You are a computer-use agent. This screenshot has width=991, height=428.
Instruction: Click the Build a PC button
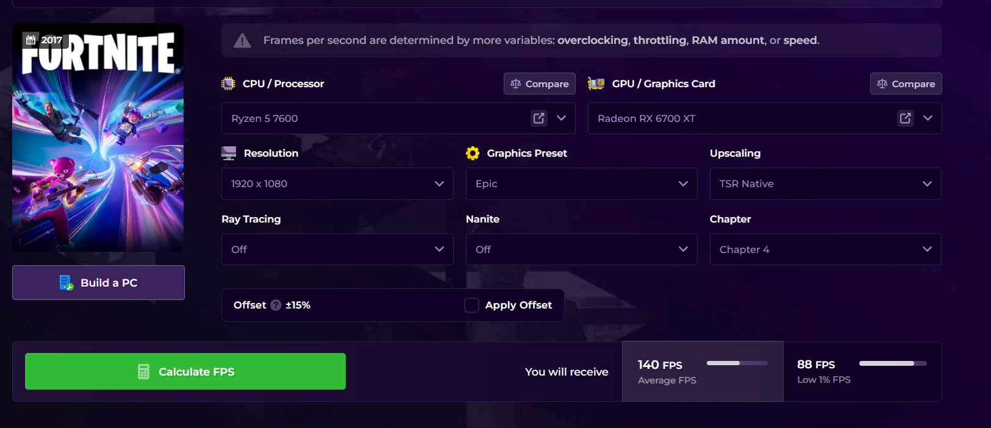98,282
